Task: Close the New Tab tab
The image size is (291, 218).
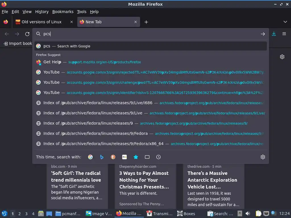Action: (136, 22)
